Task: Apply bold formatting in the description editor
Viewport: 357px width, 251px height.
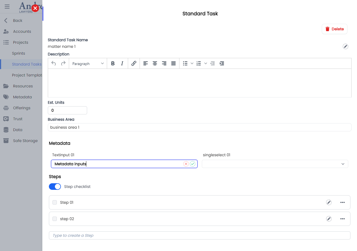Action: (113, 63)
